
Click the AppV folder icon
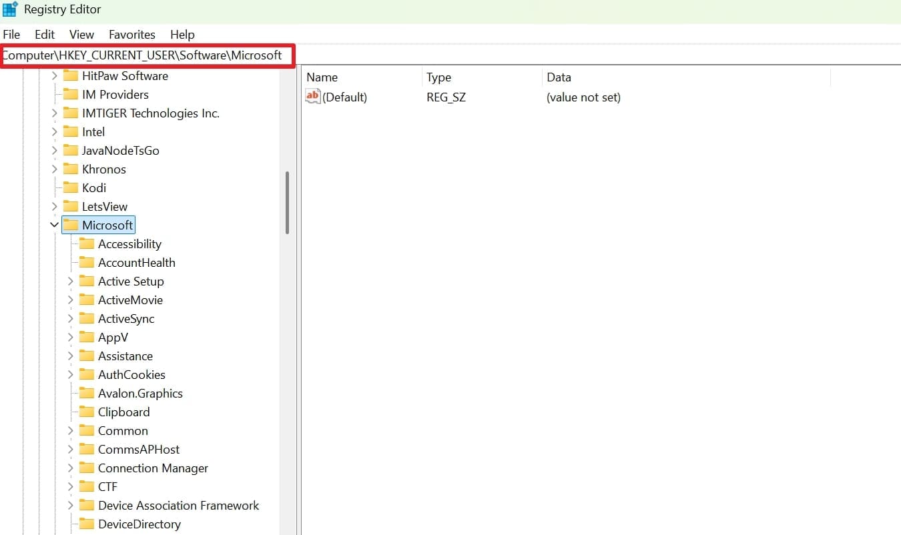click(87, 337)
